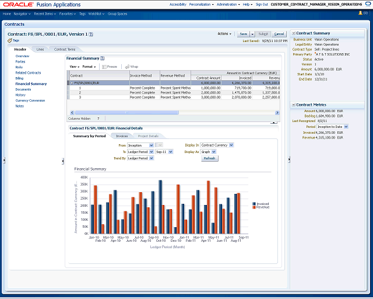Open the Parties section link
The image size is (373, 299).
coord(20,62)
